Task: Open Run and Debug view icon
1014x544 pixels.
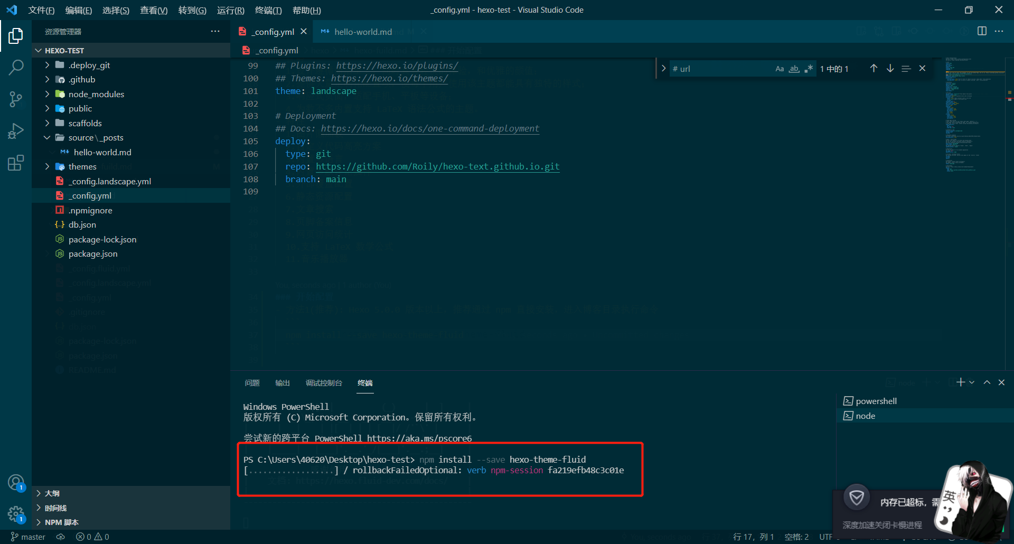Action: [x=16, y=131]
